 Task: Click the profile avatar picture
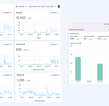[59, 6]
